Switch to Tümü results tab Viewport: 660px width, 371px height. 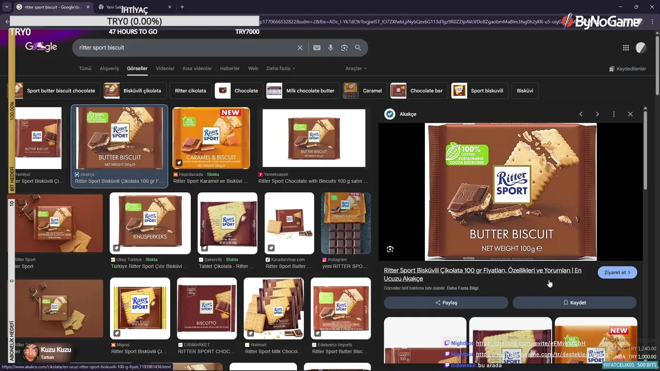tap(85, 69)
